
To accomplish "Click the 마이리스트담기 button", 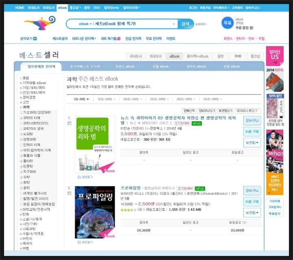I will 247,111.
